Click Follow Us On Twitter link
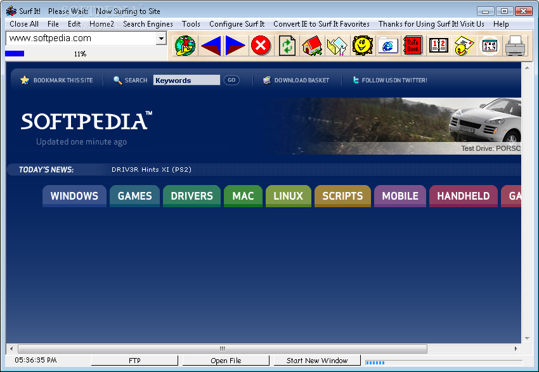Screen dimensions: 539x372 [x=394, y=80]
